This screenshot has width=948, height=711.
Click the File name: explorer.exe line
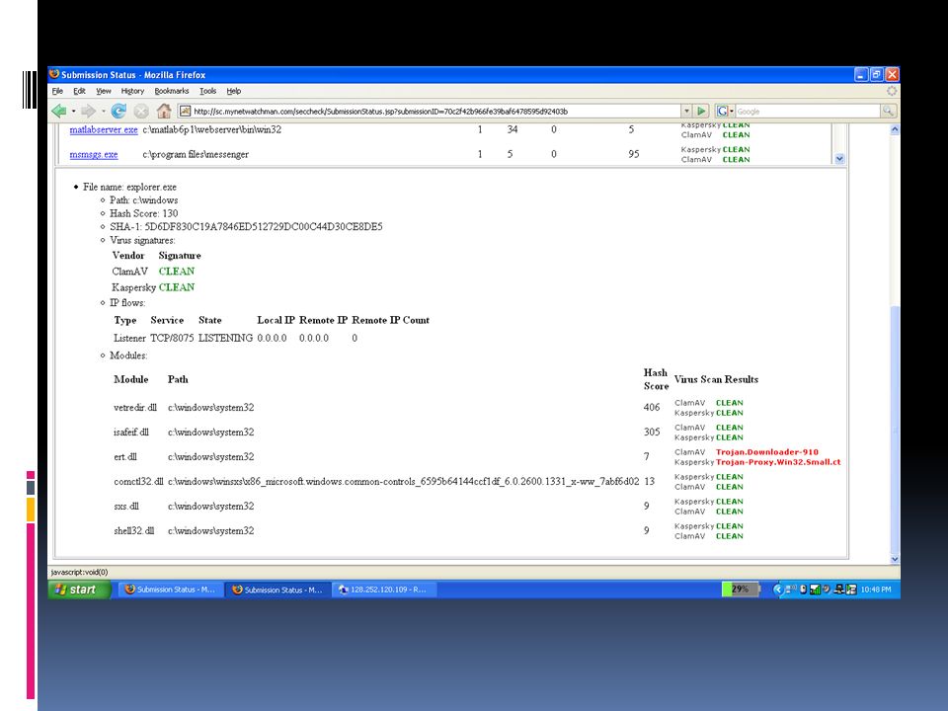tap(130, 188)
